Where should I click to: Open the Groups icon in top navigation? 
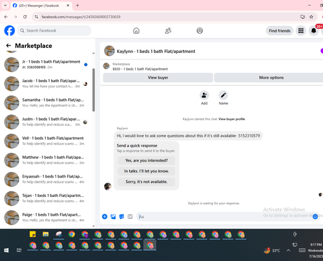[200, 30]
